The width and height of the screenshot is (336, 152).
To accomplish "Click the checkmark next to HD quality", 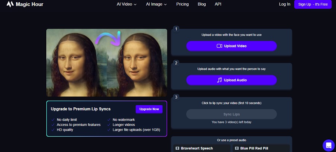I will 53,130.
